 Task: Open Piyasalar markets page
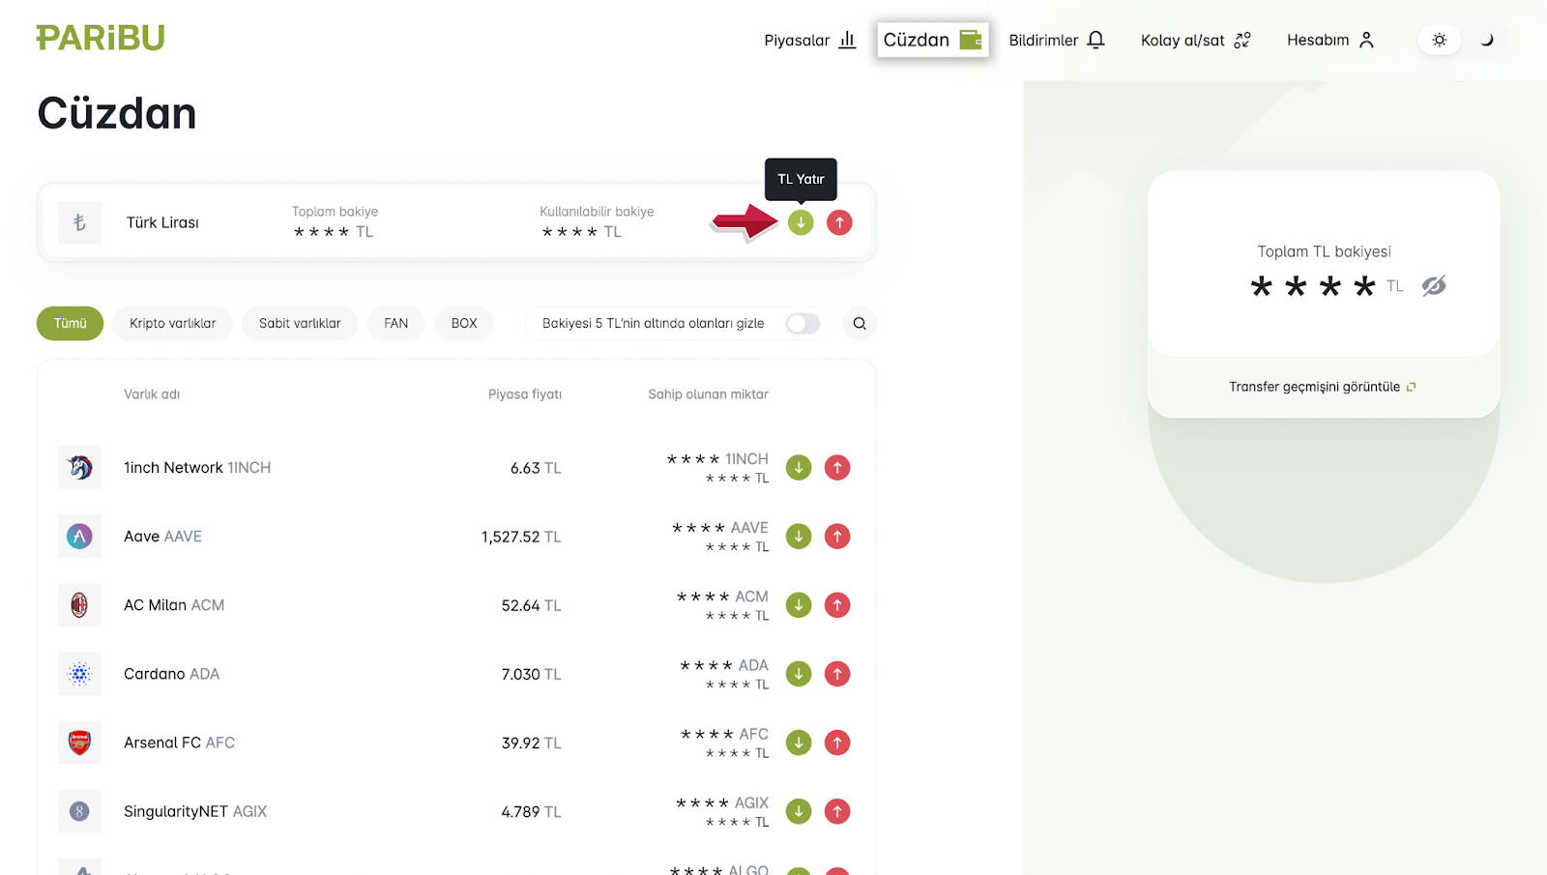click(809, 40)
